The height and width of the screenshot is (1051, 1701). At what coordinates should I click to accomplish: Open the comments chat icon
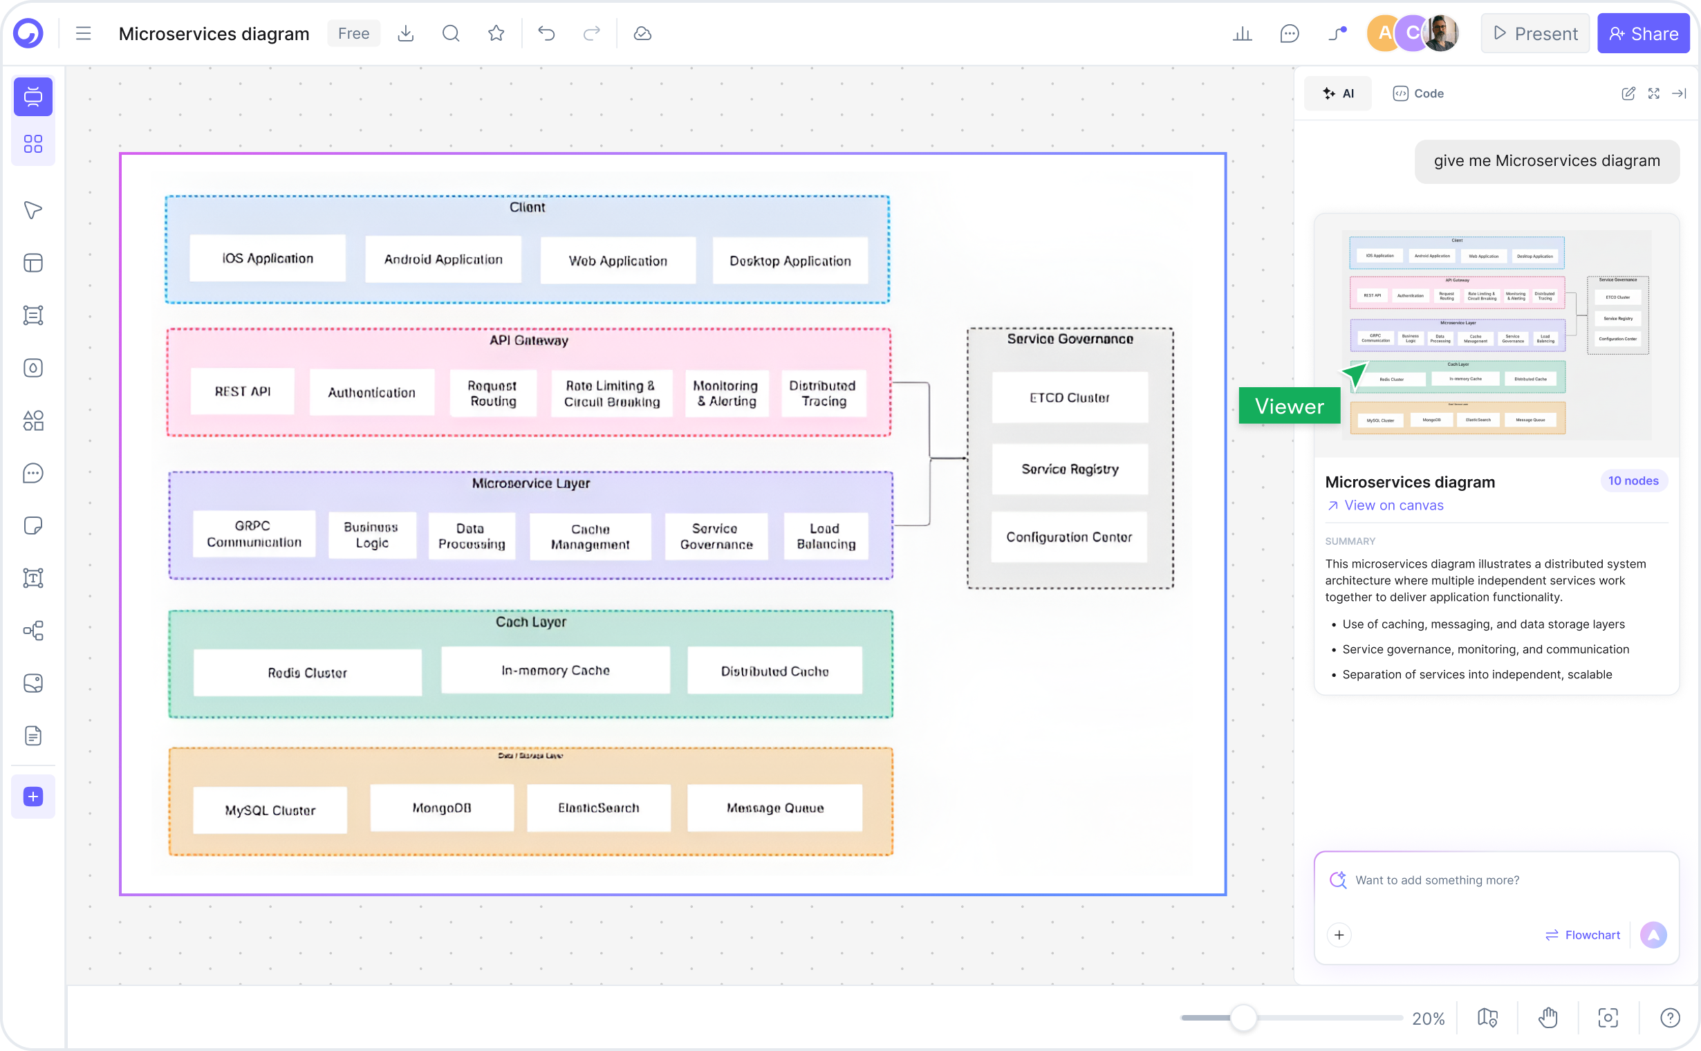(x=1290, y=33)
